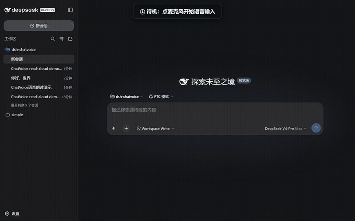
Task: Open the 你好，世界 conversation
Action: tap(39, 78)
